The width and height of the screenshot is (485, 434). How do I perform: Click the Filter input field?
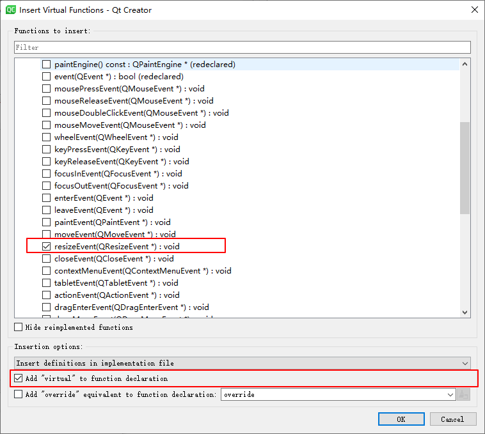242,47
